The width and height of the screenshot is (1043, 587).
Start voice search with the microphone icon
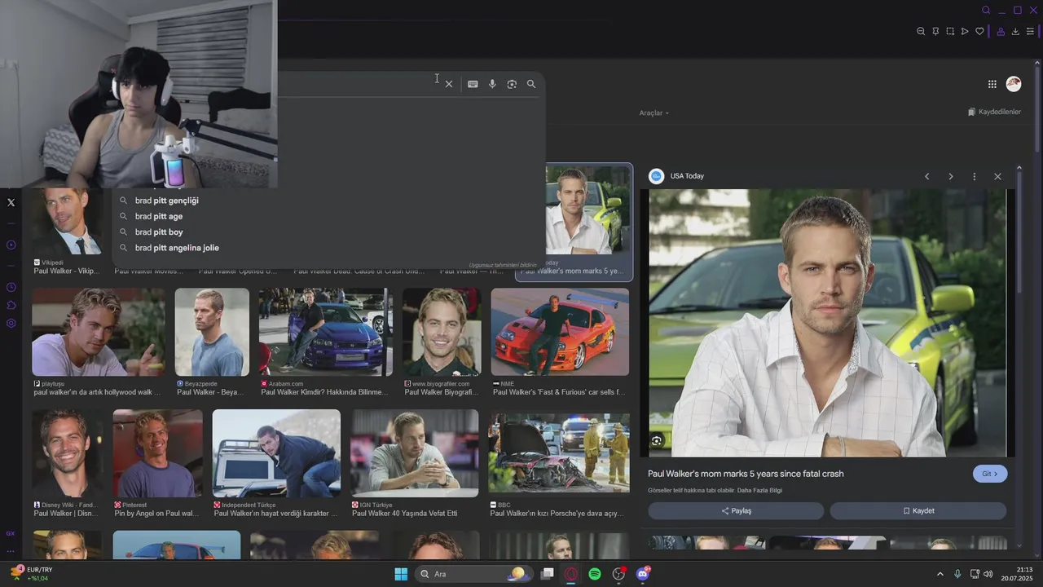pyautogui.click(x=492, y=84)
